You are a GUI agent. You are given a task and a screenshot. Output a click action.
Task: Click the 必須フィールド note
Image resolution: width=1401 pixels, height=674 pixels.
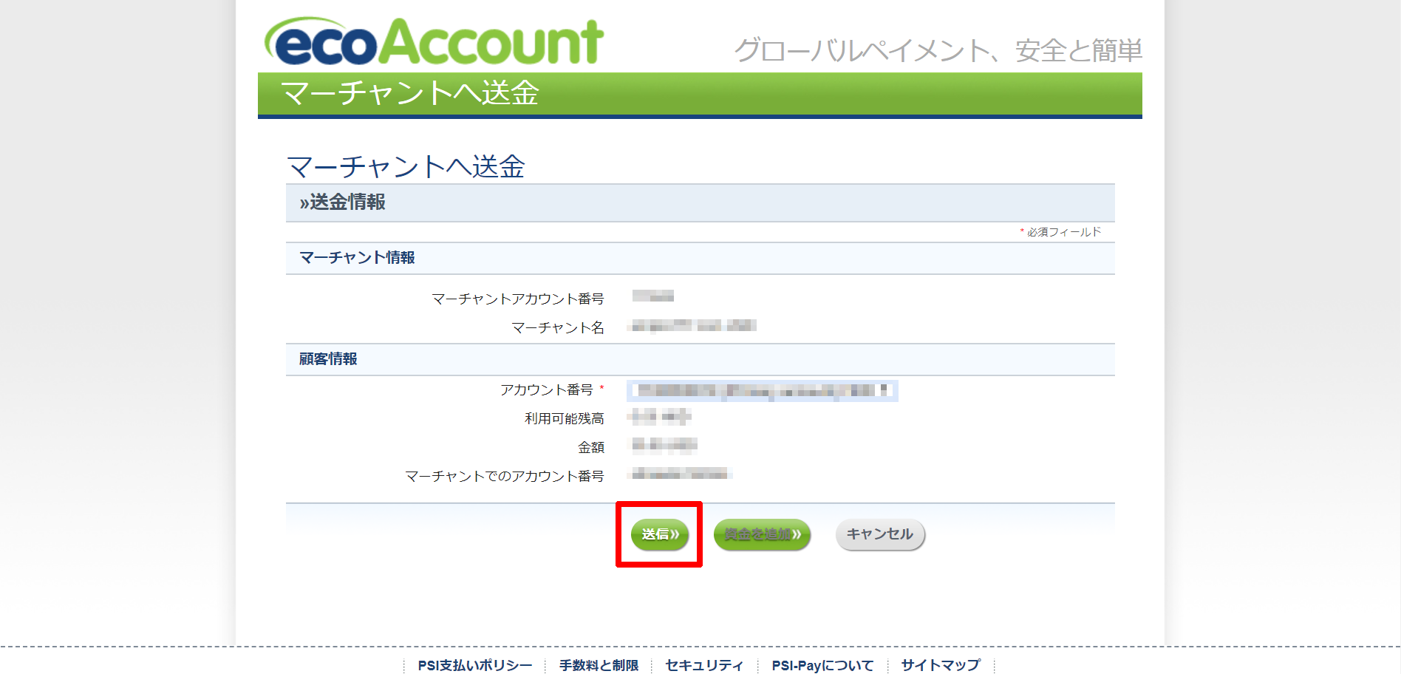coord(1060,232)
